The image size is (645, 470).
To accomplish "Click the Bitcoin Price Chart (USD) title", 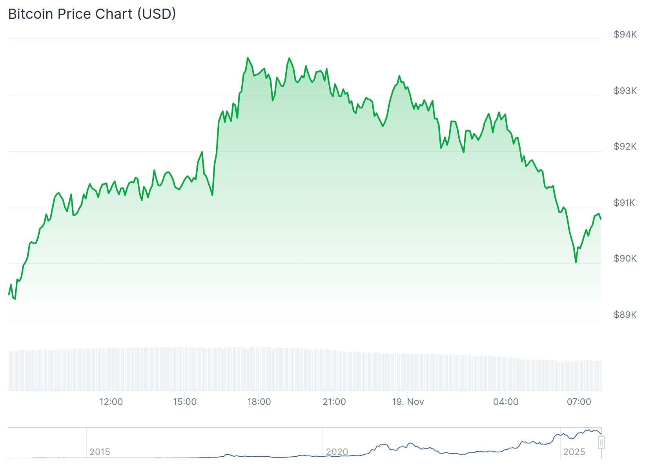I will click(x=92, y=14).
